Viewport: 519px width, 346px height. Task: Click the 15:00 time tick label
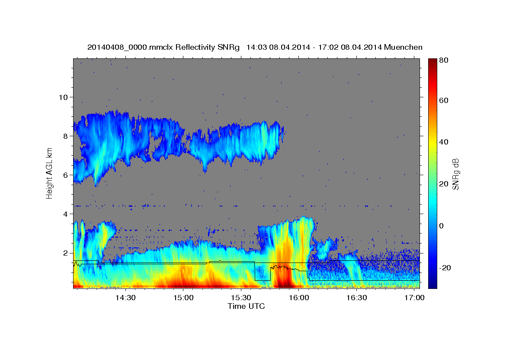pos(183,298)
